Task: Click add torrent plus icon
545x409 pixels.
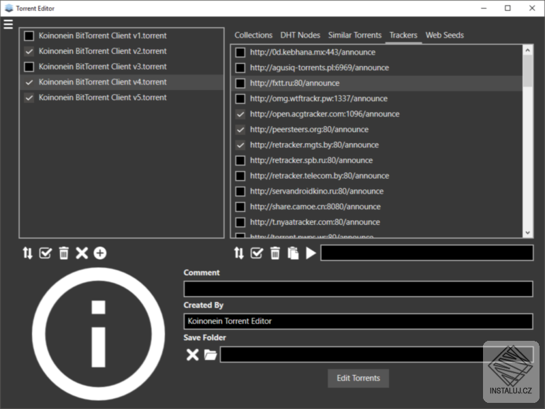Action: click(x=100, y=253)
